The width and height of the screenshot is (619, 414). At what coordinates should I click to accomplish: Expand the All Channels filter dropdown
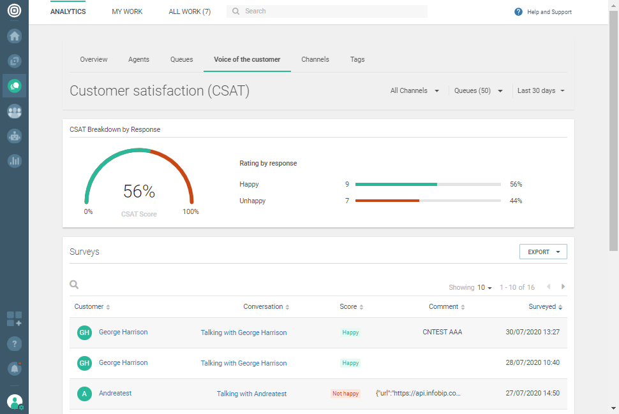point(415,91)
